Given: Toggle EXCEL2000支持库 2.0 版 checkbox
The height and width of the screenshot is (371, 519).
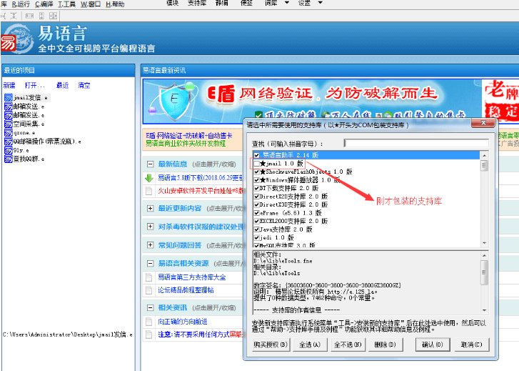Looking at the screenshot, I should tap(256, 221).
